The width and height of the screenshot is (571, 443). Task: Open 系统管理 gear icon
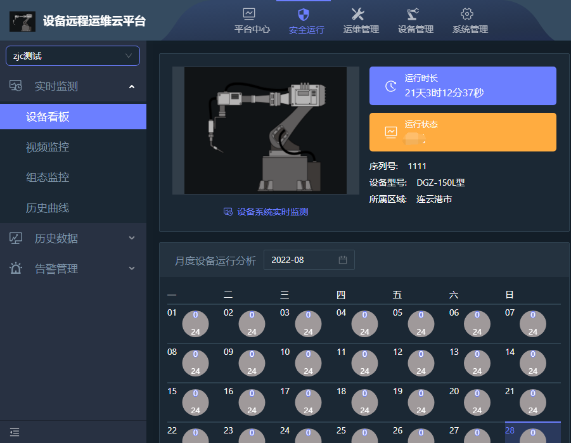pos(467,13)
